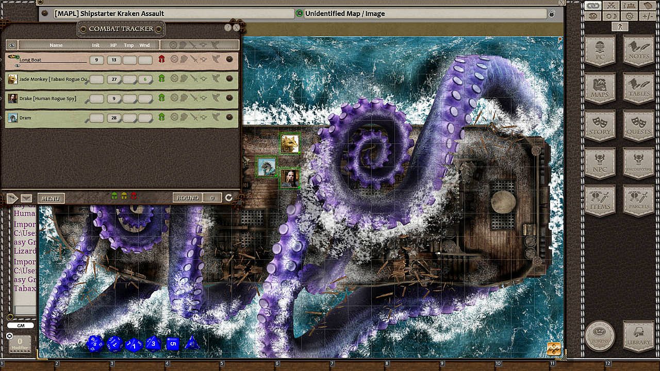Click Jade Monkey's HP field
Screen dimensions: 660x371
coord(113,79)
